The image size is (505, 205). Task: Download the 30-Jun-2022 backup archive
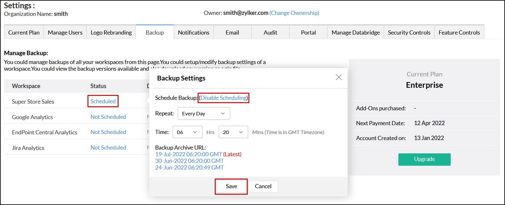coord(189,161)
